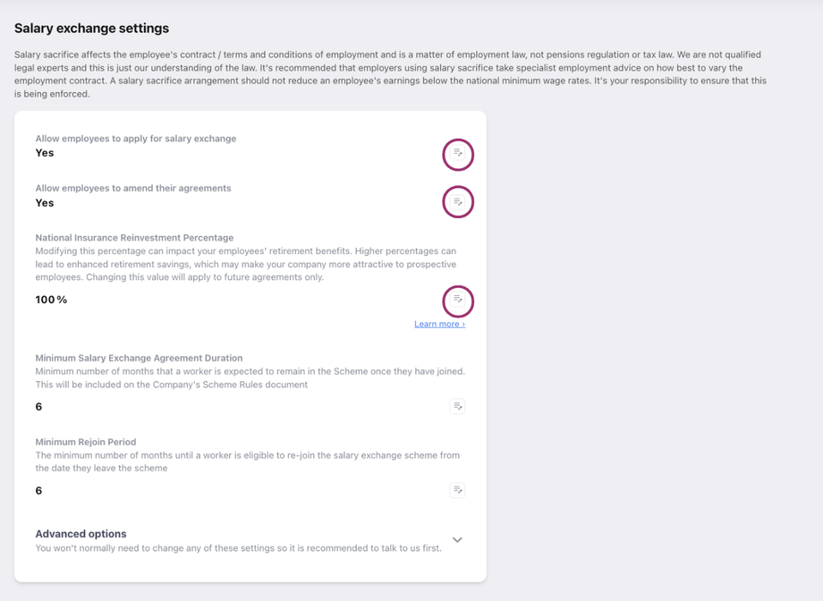Click the 'Allow employees to apply for salary exchange' label

click(136, 139)
